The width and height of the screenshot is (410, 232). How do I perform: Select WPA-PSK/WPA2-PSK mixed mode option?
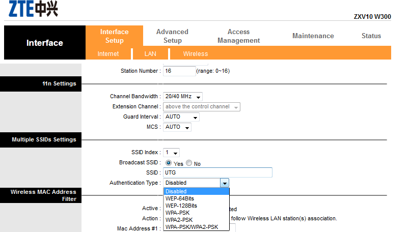coord(192,227)
